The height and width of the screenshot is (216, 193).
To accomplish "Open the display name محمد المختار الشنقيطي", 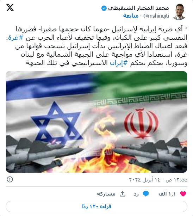I will tap(138, 8).
